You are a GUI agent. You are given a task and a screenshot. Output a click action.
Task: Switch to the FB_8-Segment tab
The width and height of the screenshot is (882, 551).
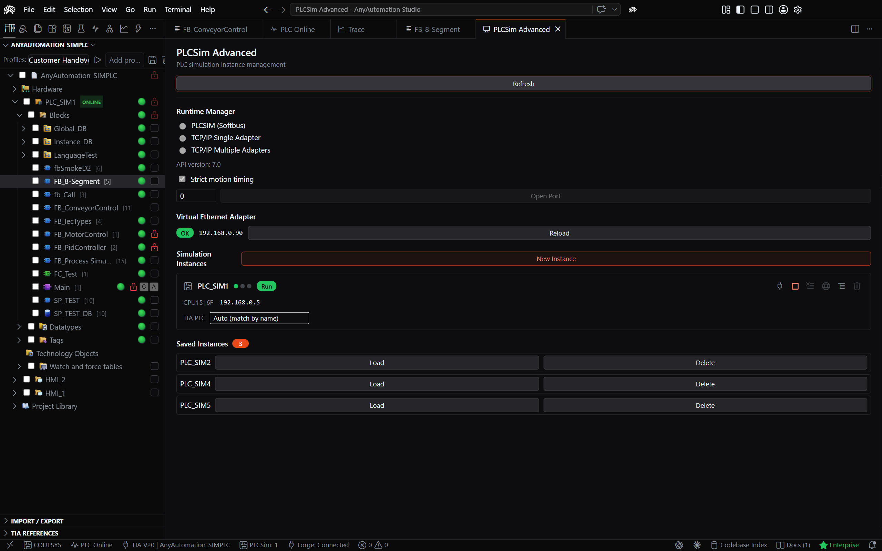coord(436,29)
